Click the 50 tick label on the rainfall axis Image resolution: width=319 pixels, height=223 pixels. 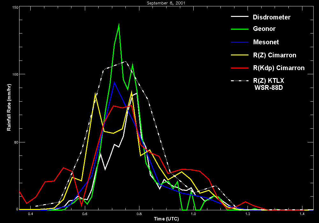click(x=16, y=142)
